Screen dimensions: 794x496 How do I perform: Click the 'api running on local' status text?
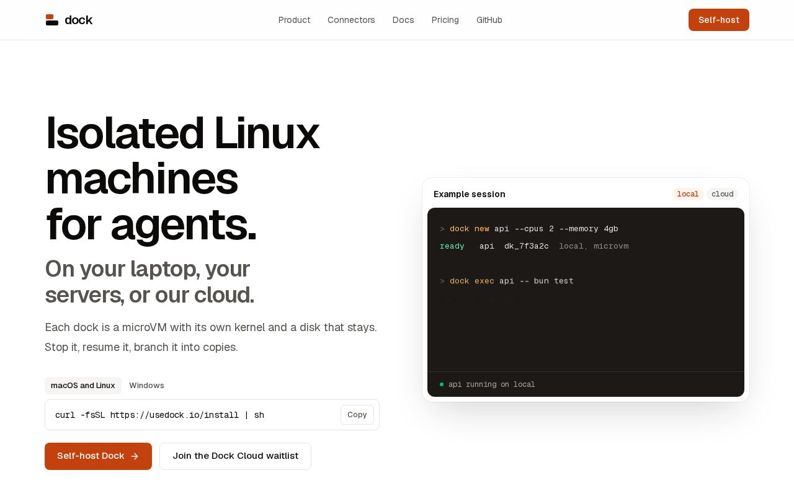491,384
